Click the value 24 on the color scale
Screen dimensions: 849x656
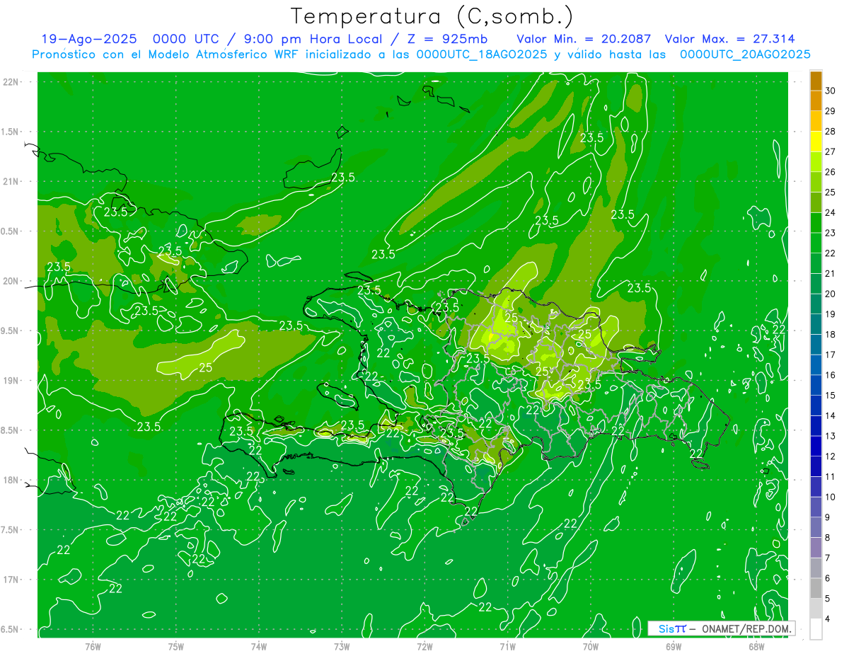click(831, 212)
